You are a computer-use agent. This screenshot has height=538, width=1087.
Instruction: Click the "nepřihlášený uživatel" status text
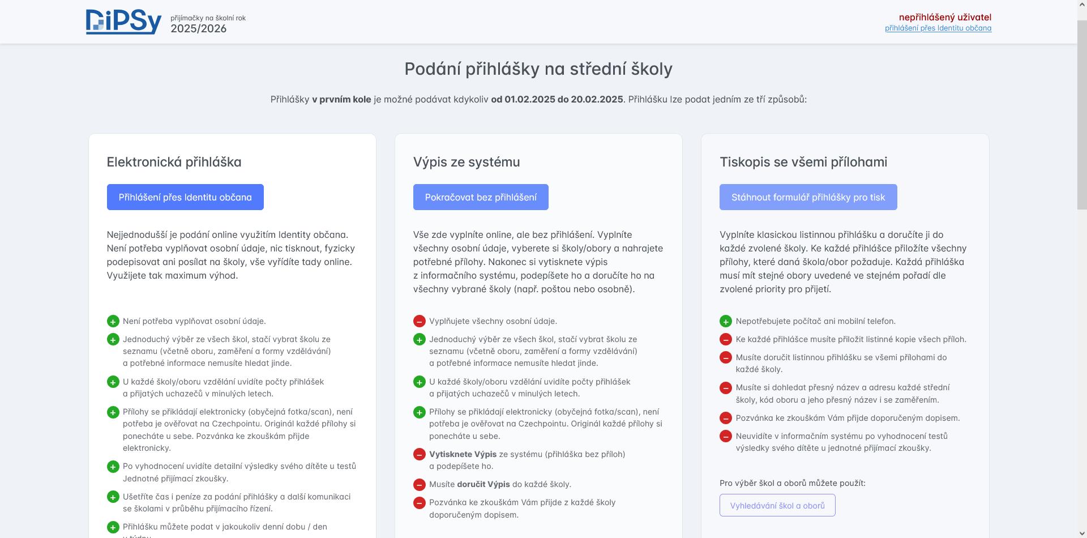point(945,18)
